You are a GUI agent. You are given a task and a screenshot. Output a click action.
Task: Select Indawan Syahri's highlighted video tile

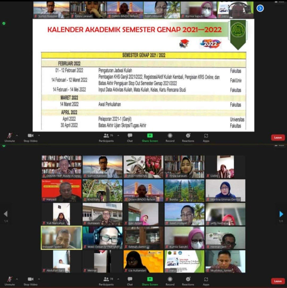point(61,237)
